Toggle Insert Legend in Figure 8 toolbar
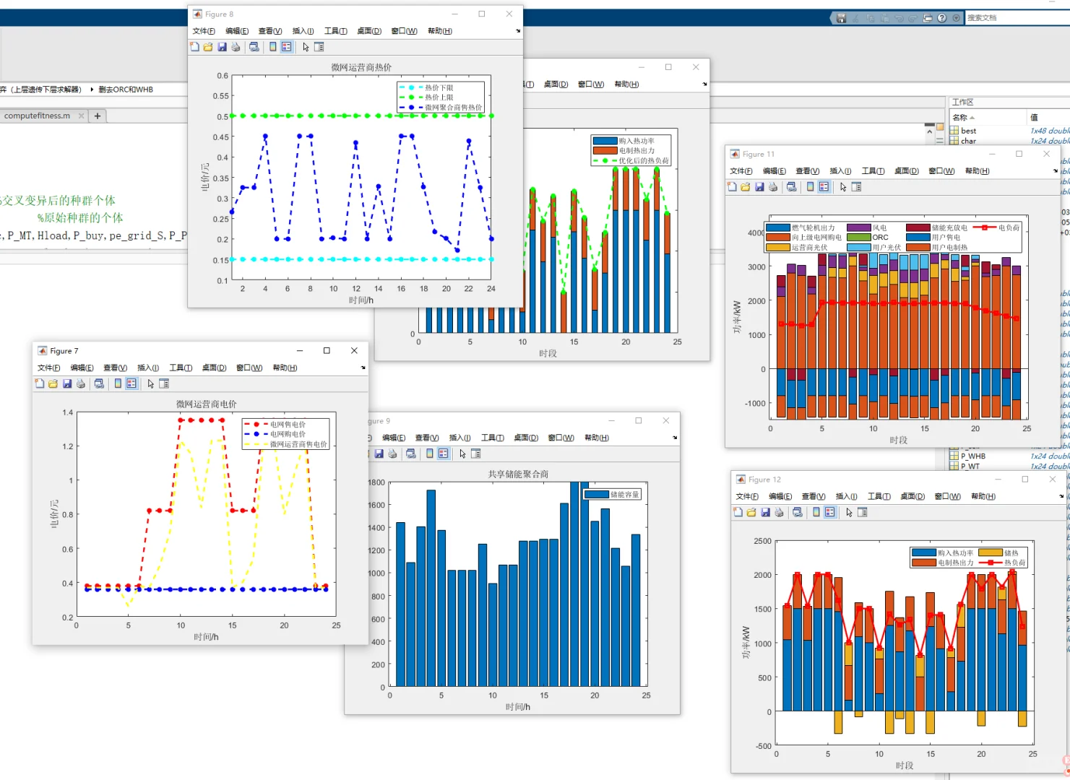 click(287, 47)
